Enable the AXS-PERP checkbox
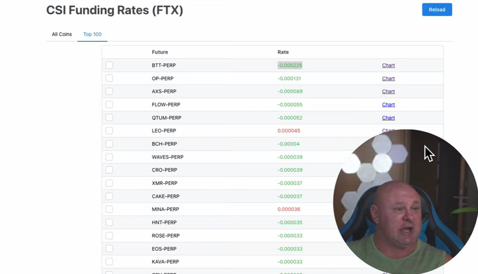Image resolution: width=478 pixels, height=274 pixels. coord(109,92)
